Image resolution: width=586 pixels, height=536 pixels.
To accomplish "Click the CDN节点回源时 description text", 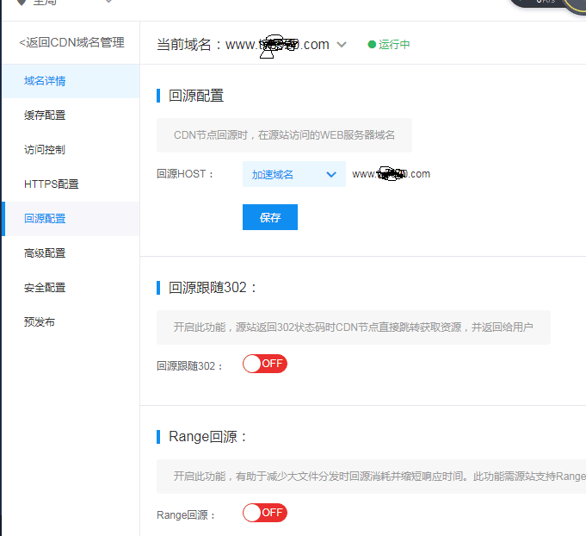I will [284, 135].
